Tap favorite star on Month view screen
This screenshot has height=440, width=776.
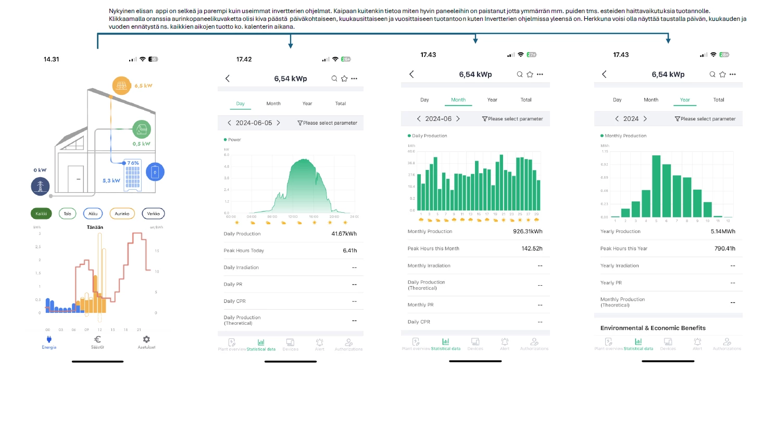click(x=530, y=75)
